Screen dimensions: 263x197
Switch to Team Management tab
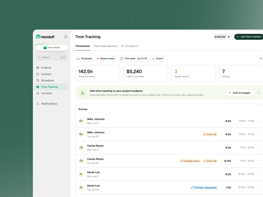click(106, 46)
